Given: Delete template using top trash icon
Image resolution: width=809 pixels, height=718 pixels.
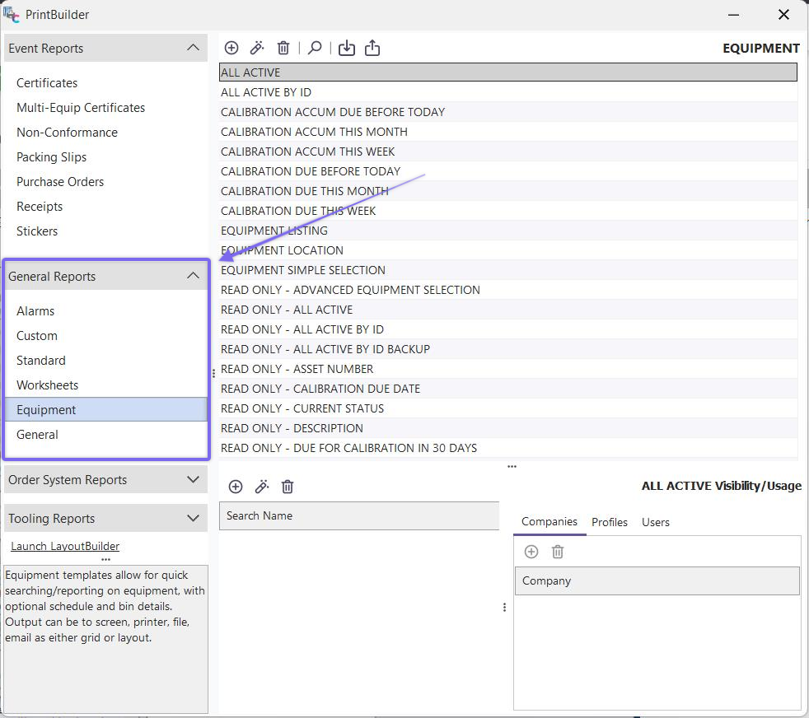Looking at the screenshot, I should 283,48.
